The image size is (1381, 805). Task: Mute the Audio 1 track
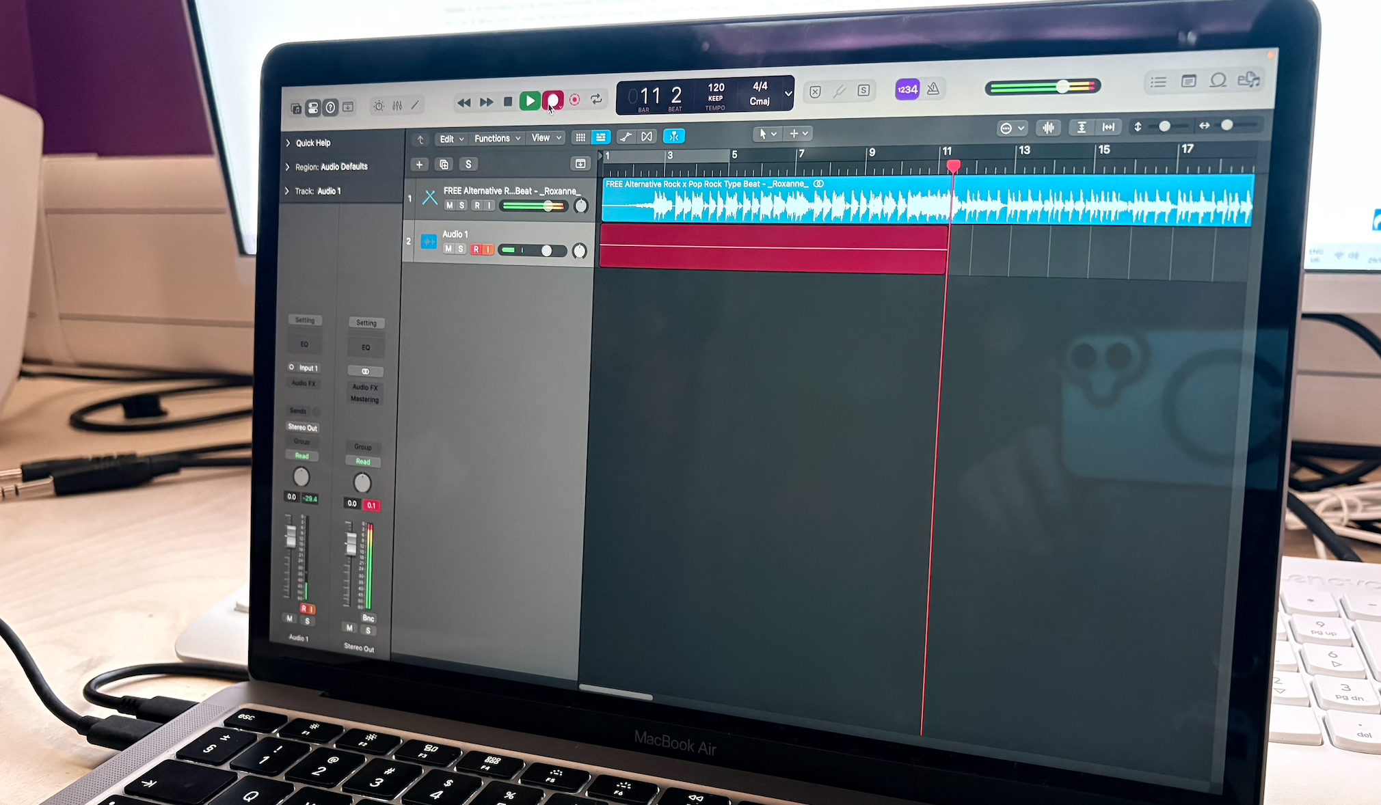tap(448, 249)
